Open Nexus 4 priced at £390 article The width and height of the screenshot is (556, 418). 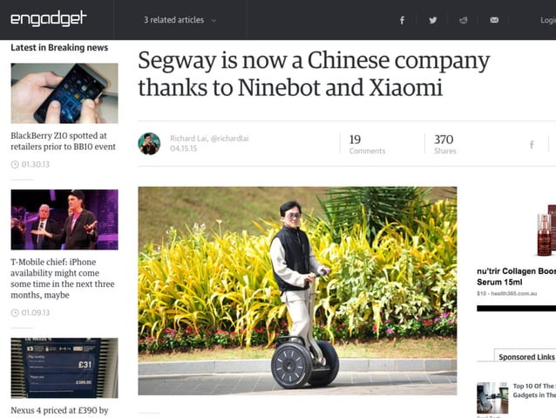[x=59, y=410]
